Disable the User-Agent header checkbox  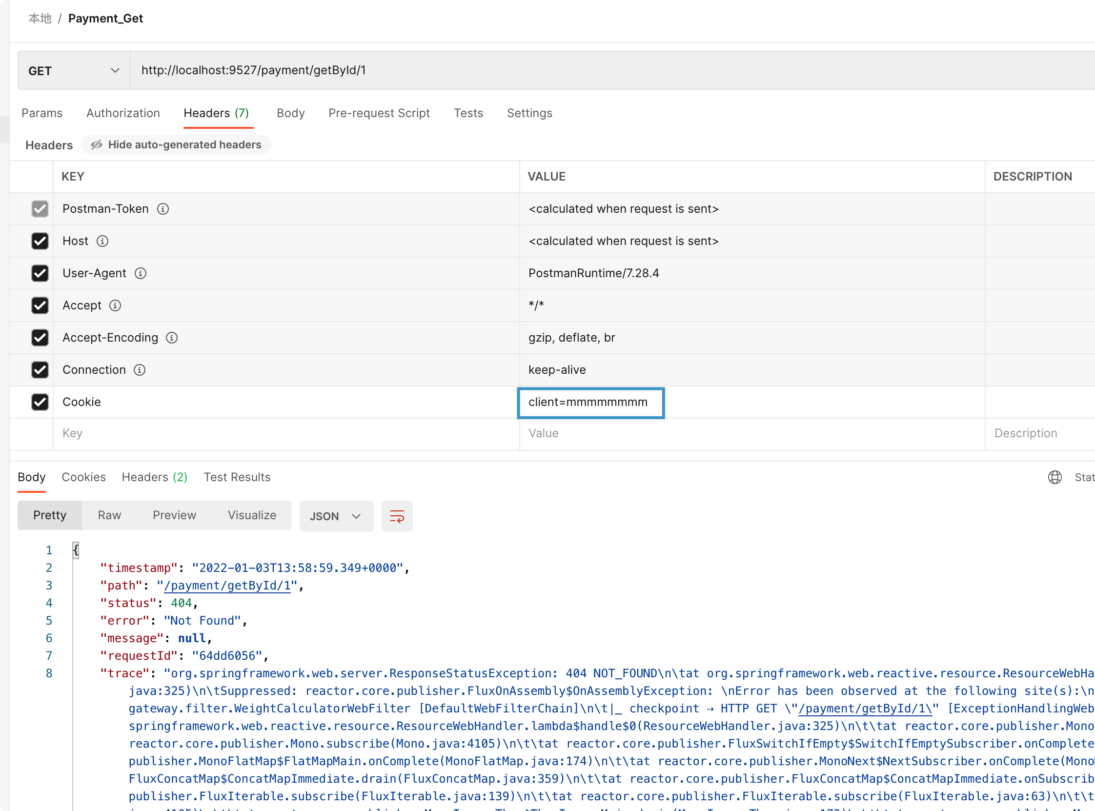pos(40,273)
